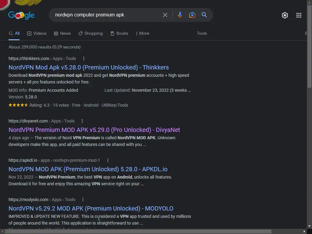Image resolution: width=312 pixels, height=234 pixels.
Task: Switch to the Shopping tab
Action: 90,34
